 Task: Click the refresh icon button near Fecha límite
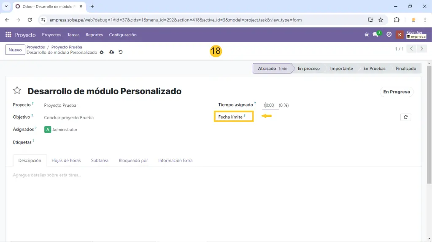pos(405,117)
